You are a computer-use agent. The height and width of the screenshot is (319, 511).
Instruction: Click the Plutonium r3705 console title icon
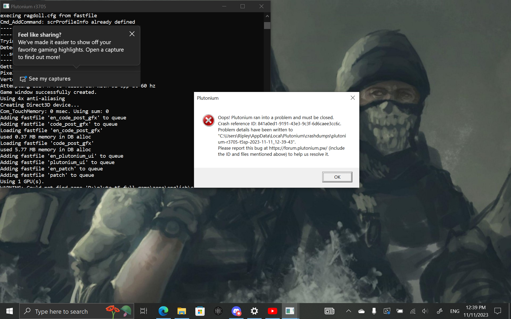tap(6, 6)
